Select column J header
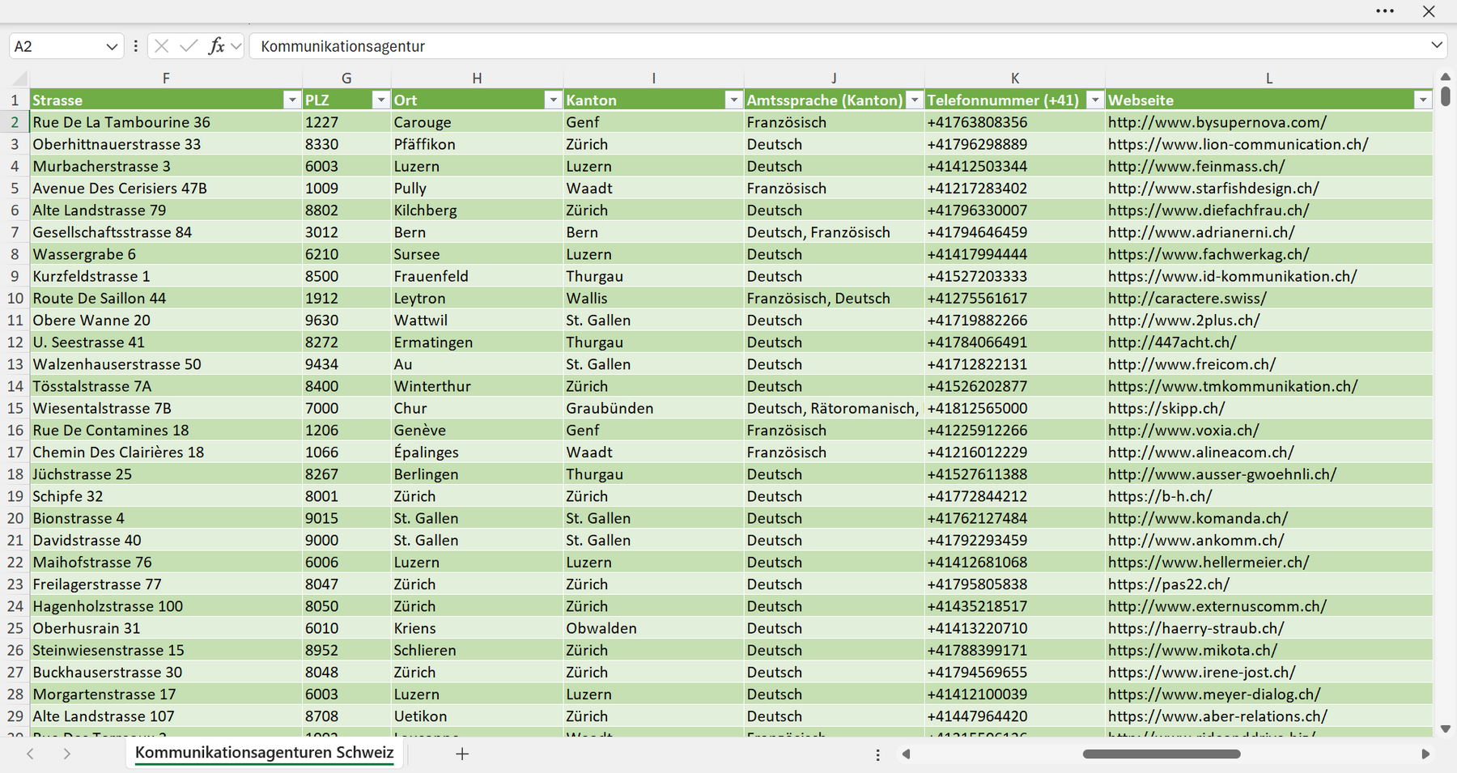The height and width of the screenshot is (773, 1457). tap(834, 79)
